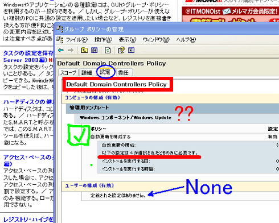Image resolution: width=279 pixels, height=223 pixels.
Task: Click the Back arrow toolbar icon
Action: [x=61, y=50]
